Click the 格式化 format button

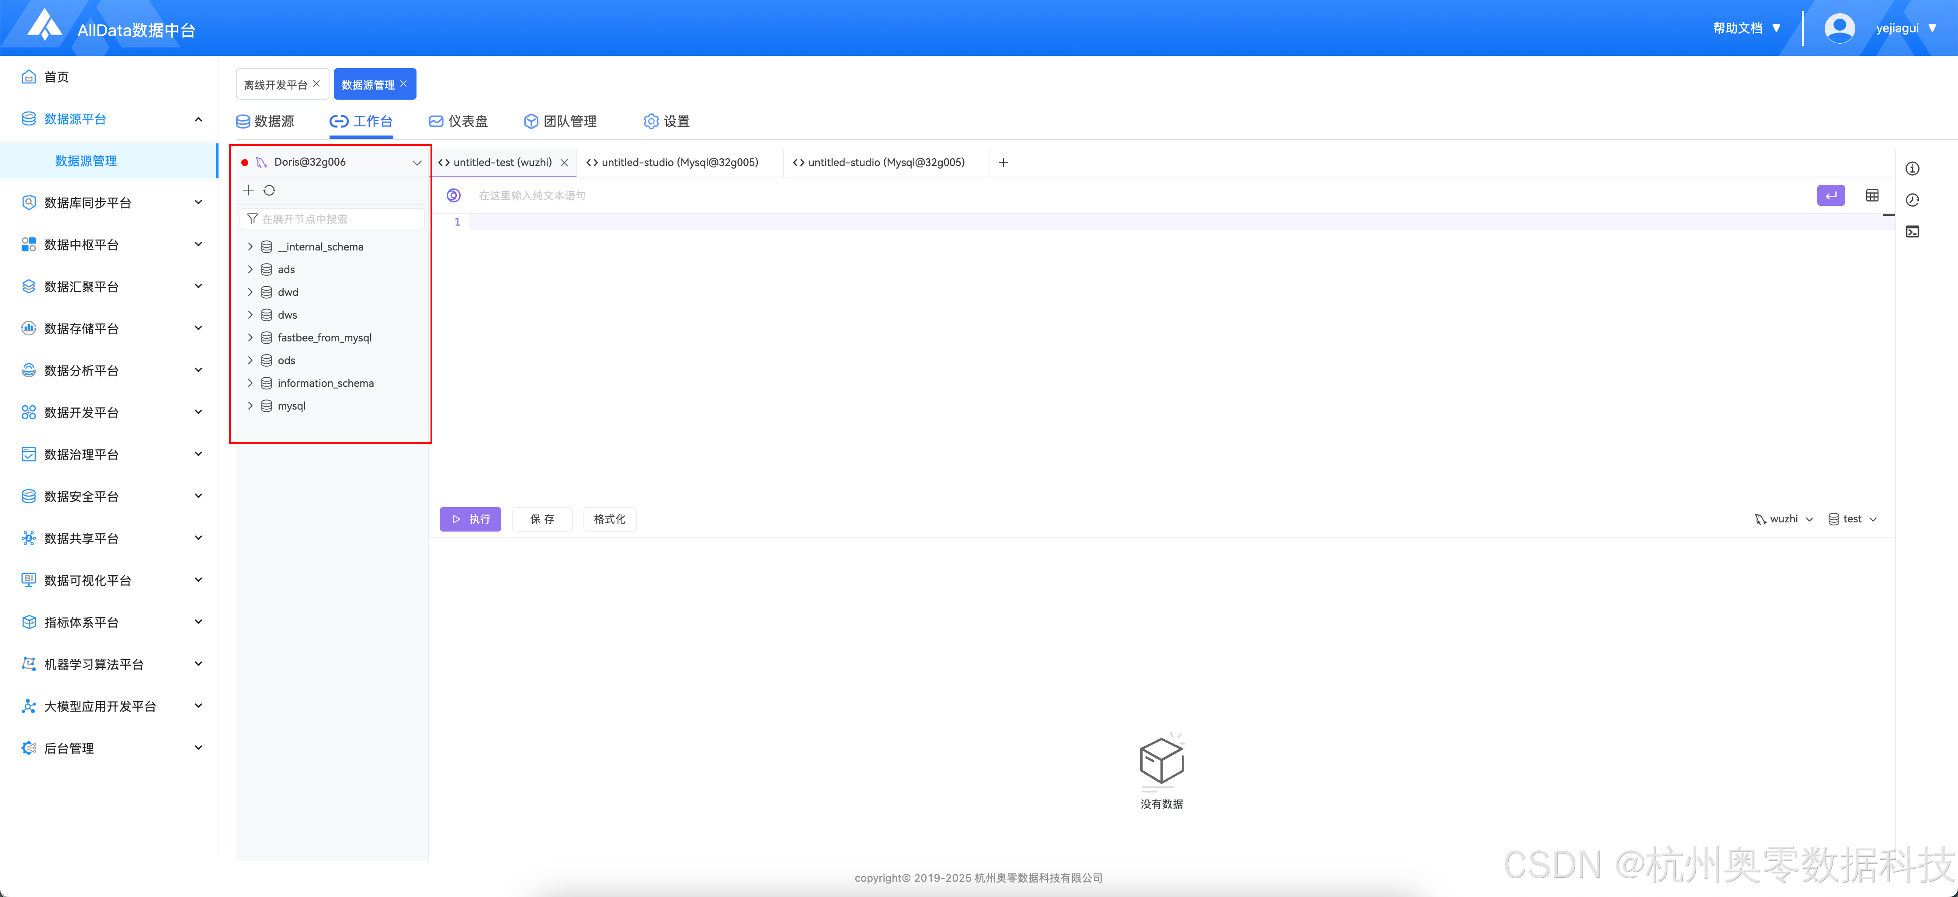[x=609, y=518]
